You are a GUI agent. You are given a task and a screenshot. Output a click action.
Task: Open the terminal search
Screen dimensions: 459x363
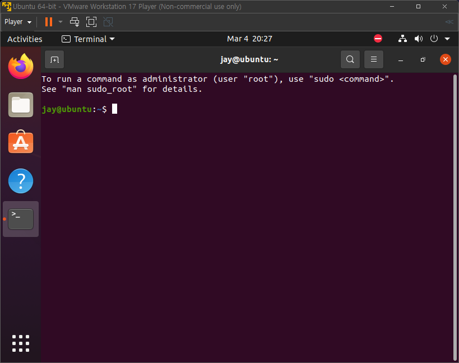[350, 59]
